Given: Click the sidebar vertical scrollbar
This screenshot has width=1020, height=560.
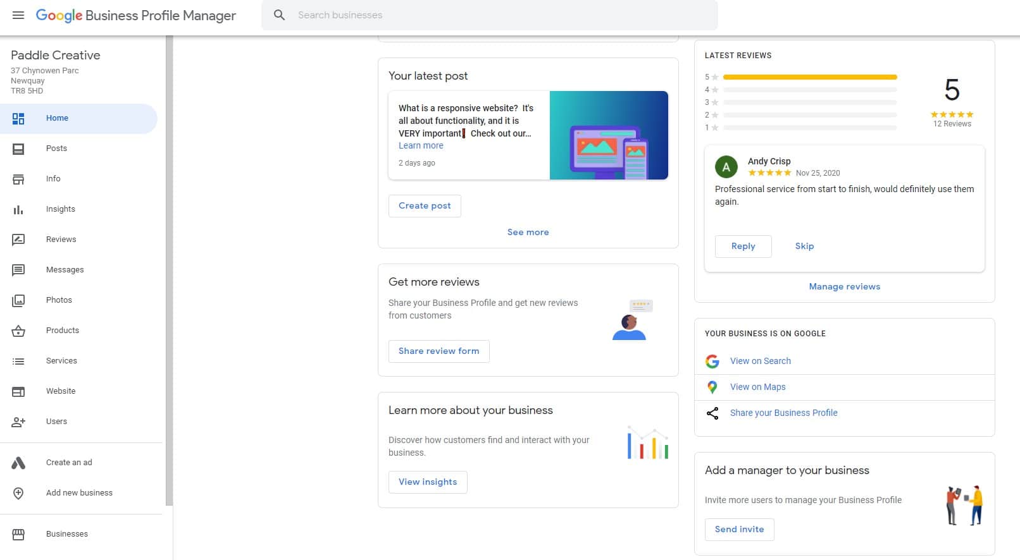Looking at the screenshot, I should tap(169, 271).
